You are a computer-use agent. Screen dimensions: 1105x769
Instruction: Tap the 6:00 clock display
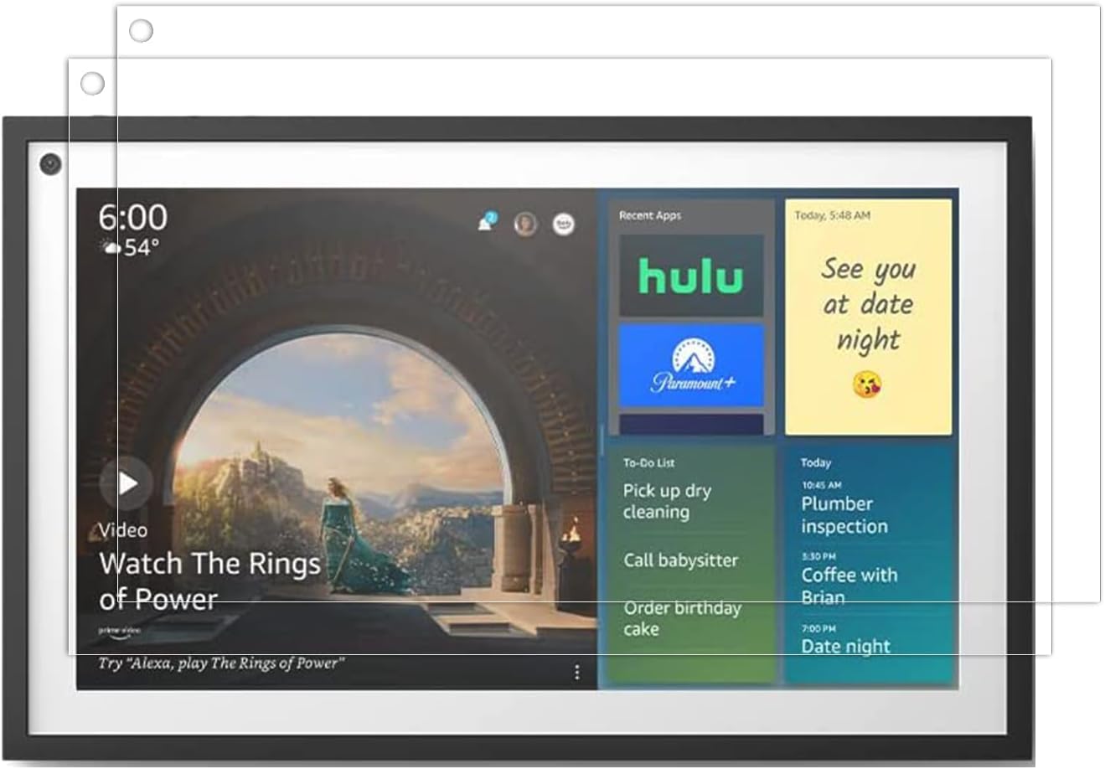click(x=133, y=218)
